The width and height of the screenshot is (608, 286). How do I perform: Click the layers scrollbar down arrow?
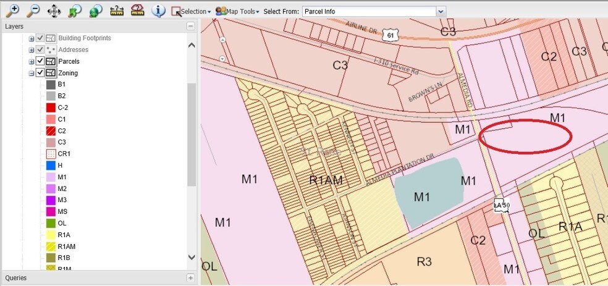coord(192,258)
